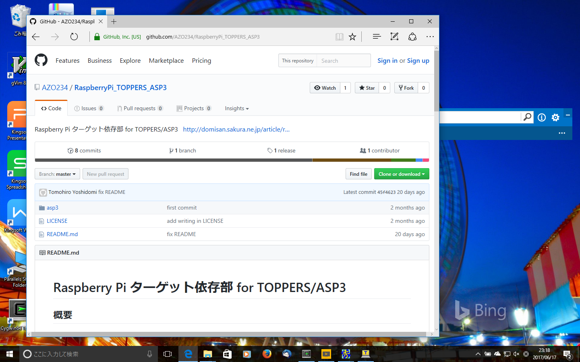Open the Windows Store taskbar icon
The height and width of the screenshot is (362, 580).
[227, 354]
